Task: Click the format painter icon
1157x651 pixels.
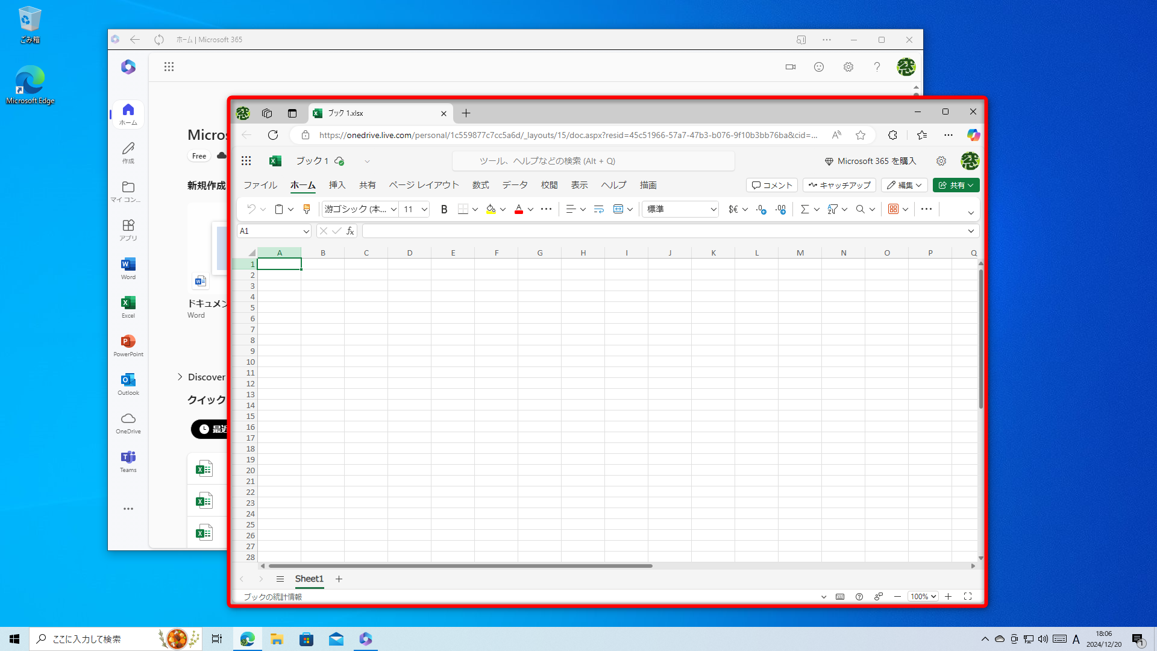Action: [306, 209]
